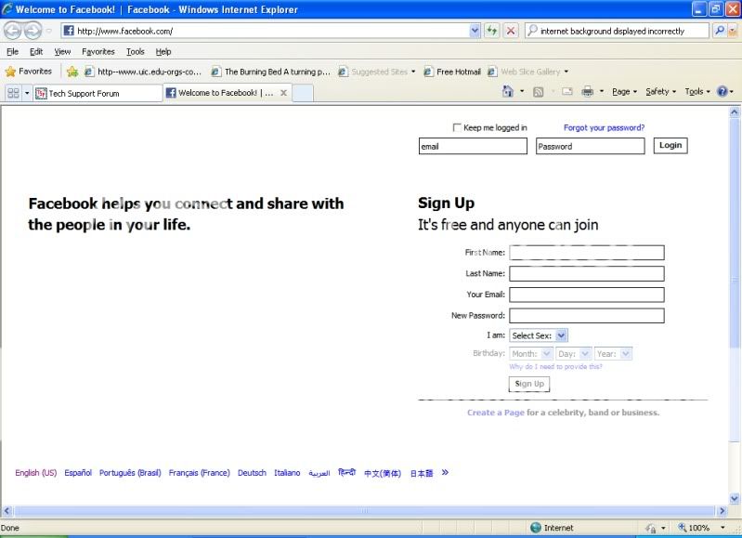Click the Refresh icon beside address bar

[492, 31]
